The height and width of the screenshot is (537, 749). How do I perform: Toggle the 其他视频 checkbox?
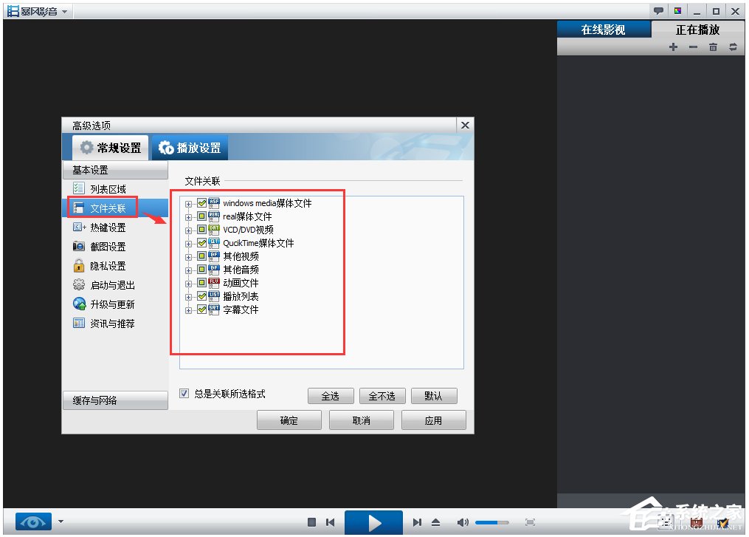[202, 256]
